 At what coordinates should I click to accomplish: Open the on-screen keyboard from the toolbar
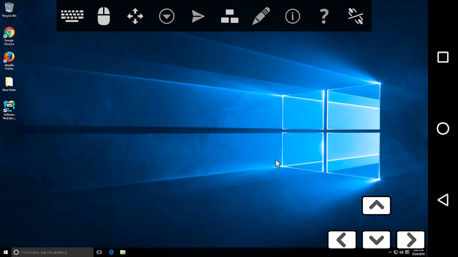point(72,16)
